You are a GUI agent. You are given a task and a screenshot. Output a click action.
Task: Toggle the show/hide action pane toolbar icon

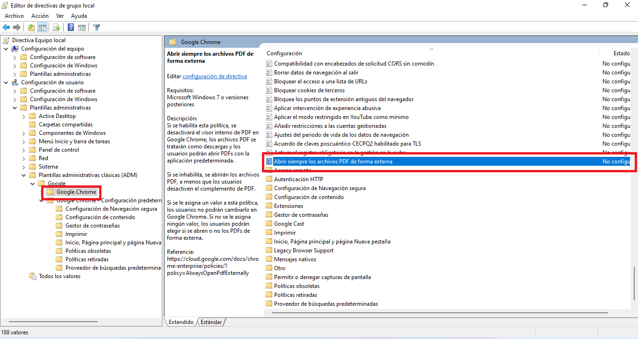[x=82, y=28]
